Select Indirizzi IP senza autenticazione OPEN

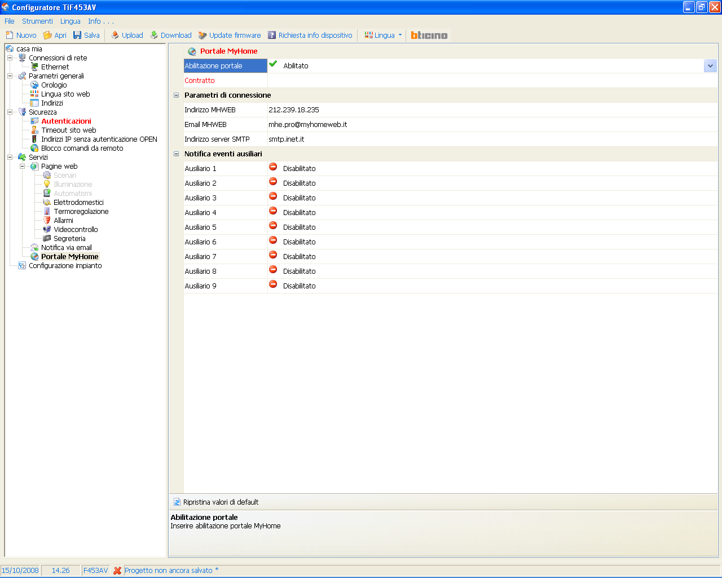(x=99, y=139)
